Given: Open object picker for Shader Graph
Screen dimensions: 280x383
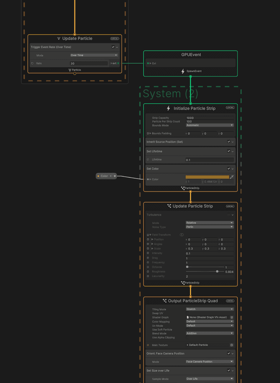Looking at the screenshot, I should pos(232,317).
